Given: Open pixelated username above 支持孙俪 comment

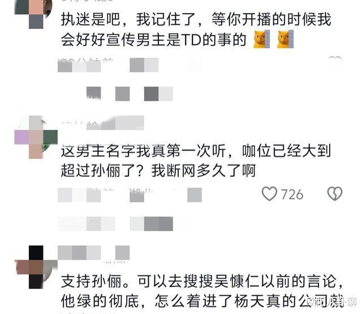Looking at the screenshot, I should tap(93, 253).
